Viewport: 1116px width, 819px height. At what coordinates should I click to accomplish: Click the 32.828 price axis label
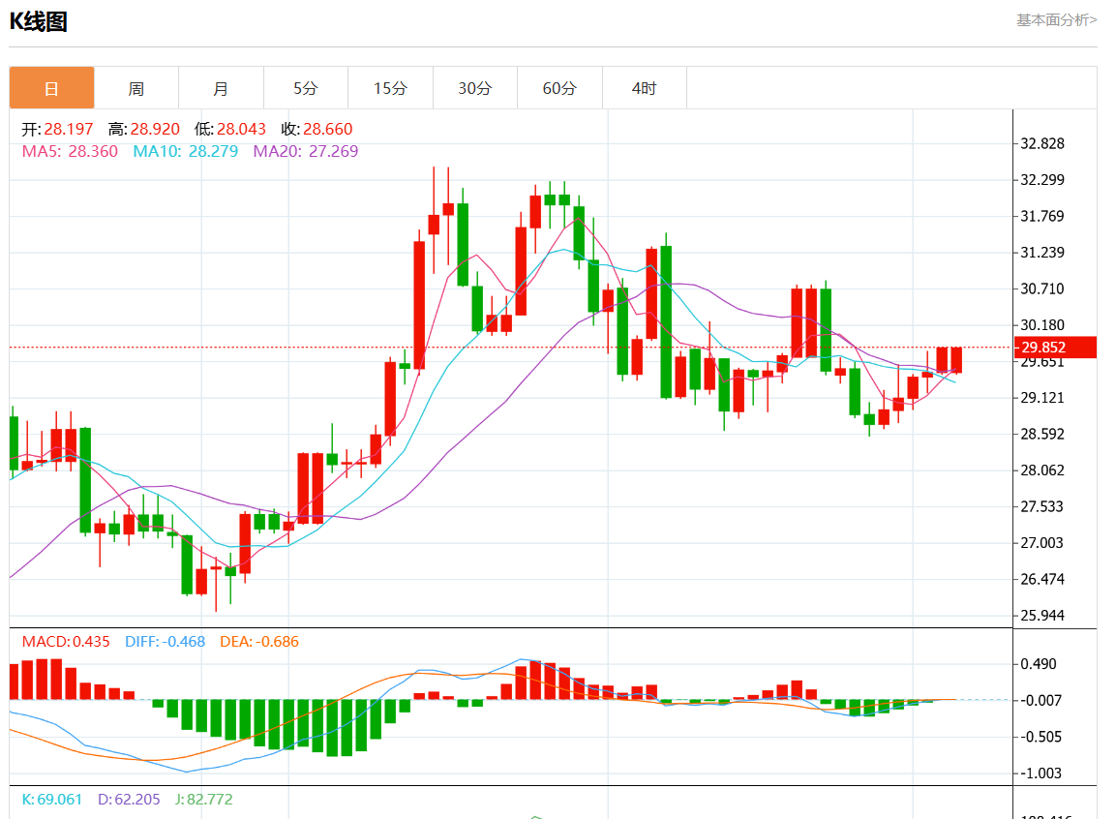[x=1042, y=143]
